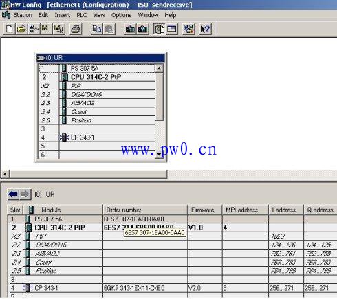This screenshot has height=299, width=337.
Task: Click the forward arrow navigation button
Action: 25,195
